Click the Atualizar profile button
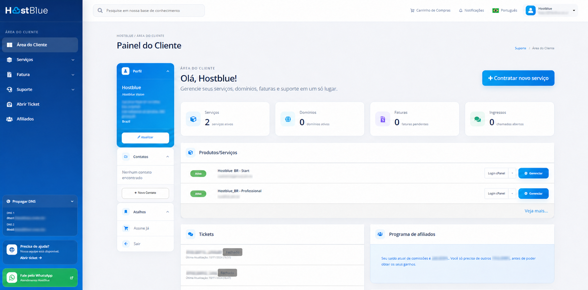 [x=145, y=137]
